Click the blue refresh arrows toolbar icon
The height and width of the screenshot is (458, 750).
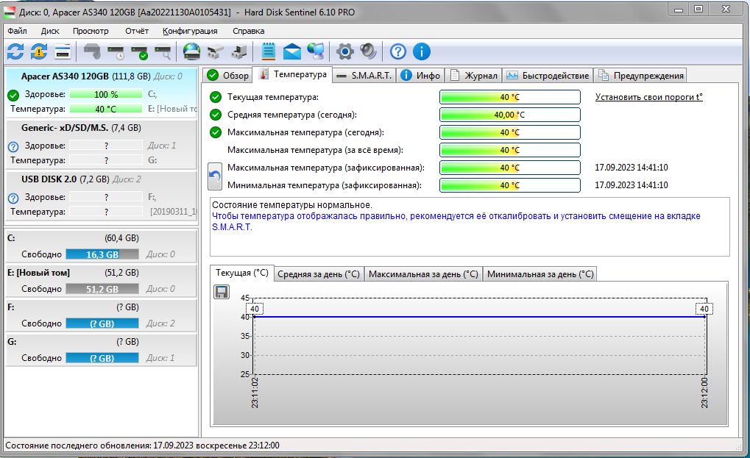15,51
